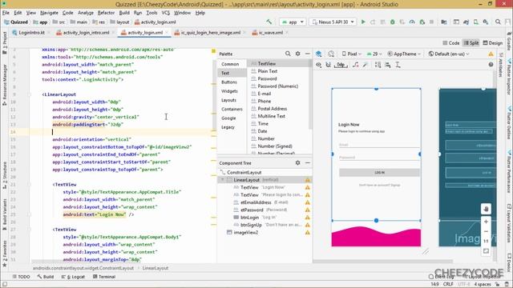Start debugging with the green bug icon

tap(392, 22)
